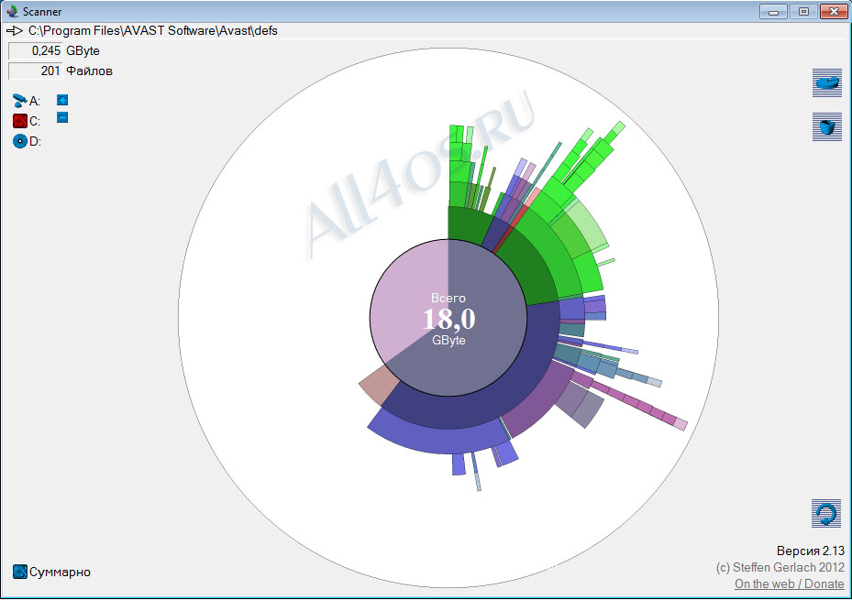Viewport: 852px width, 600px height.
Task: Open the Add/Remove programs icon
Action: pos(827,83)
